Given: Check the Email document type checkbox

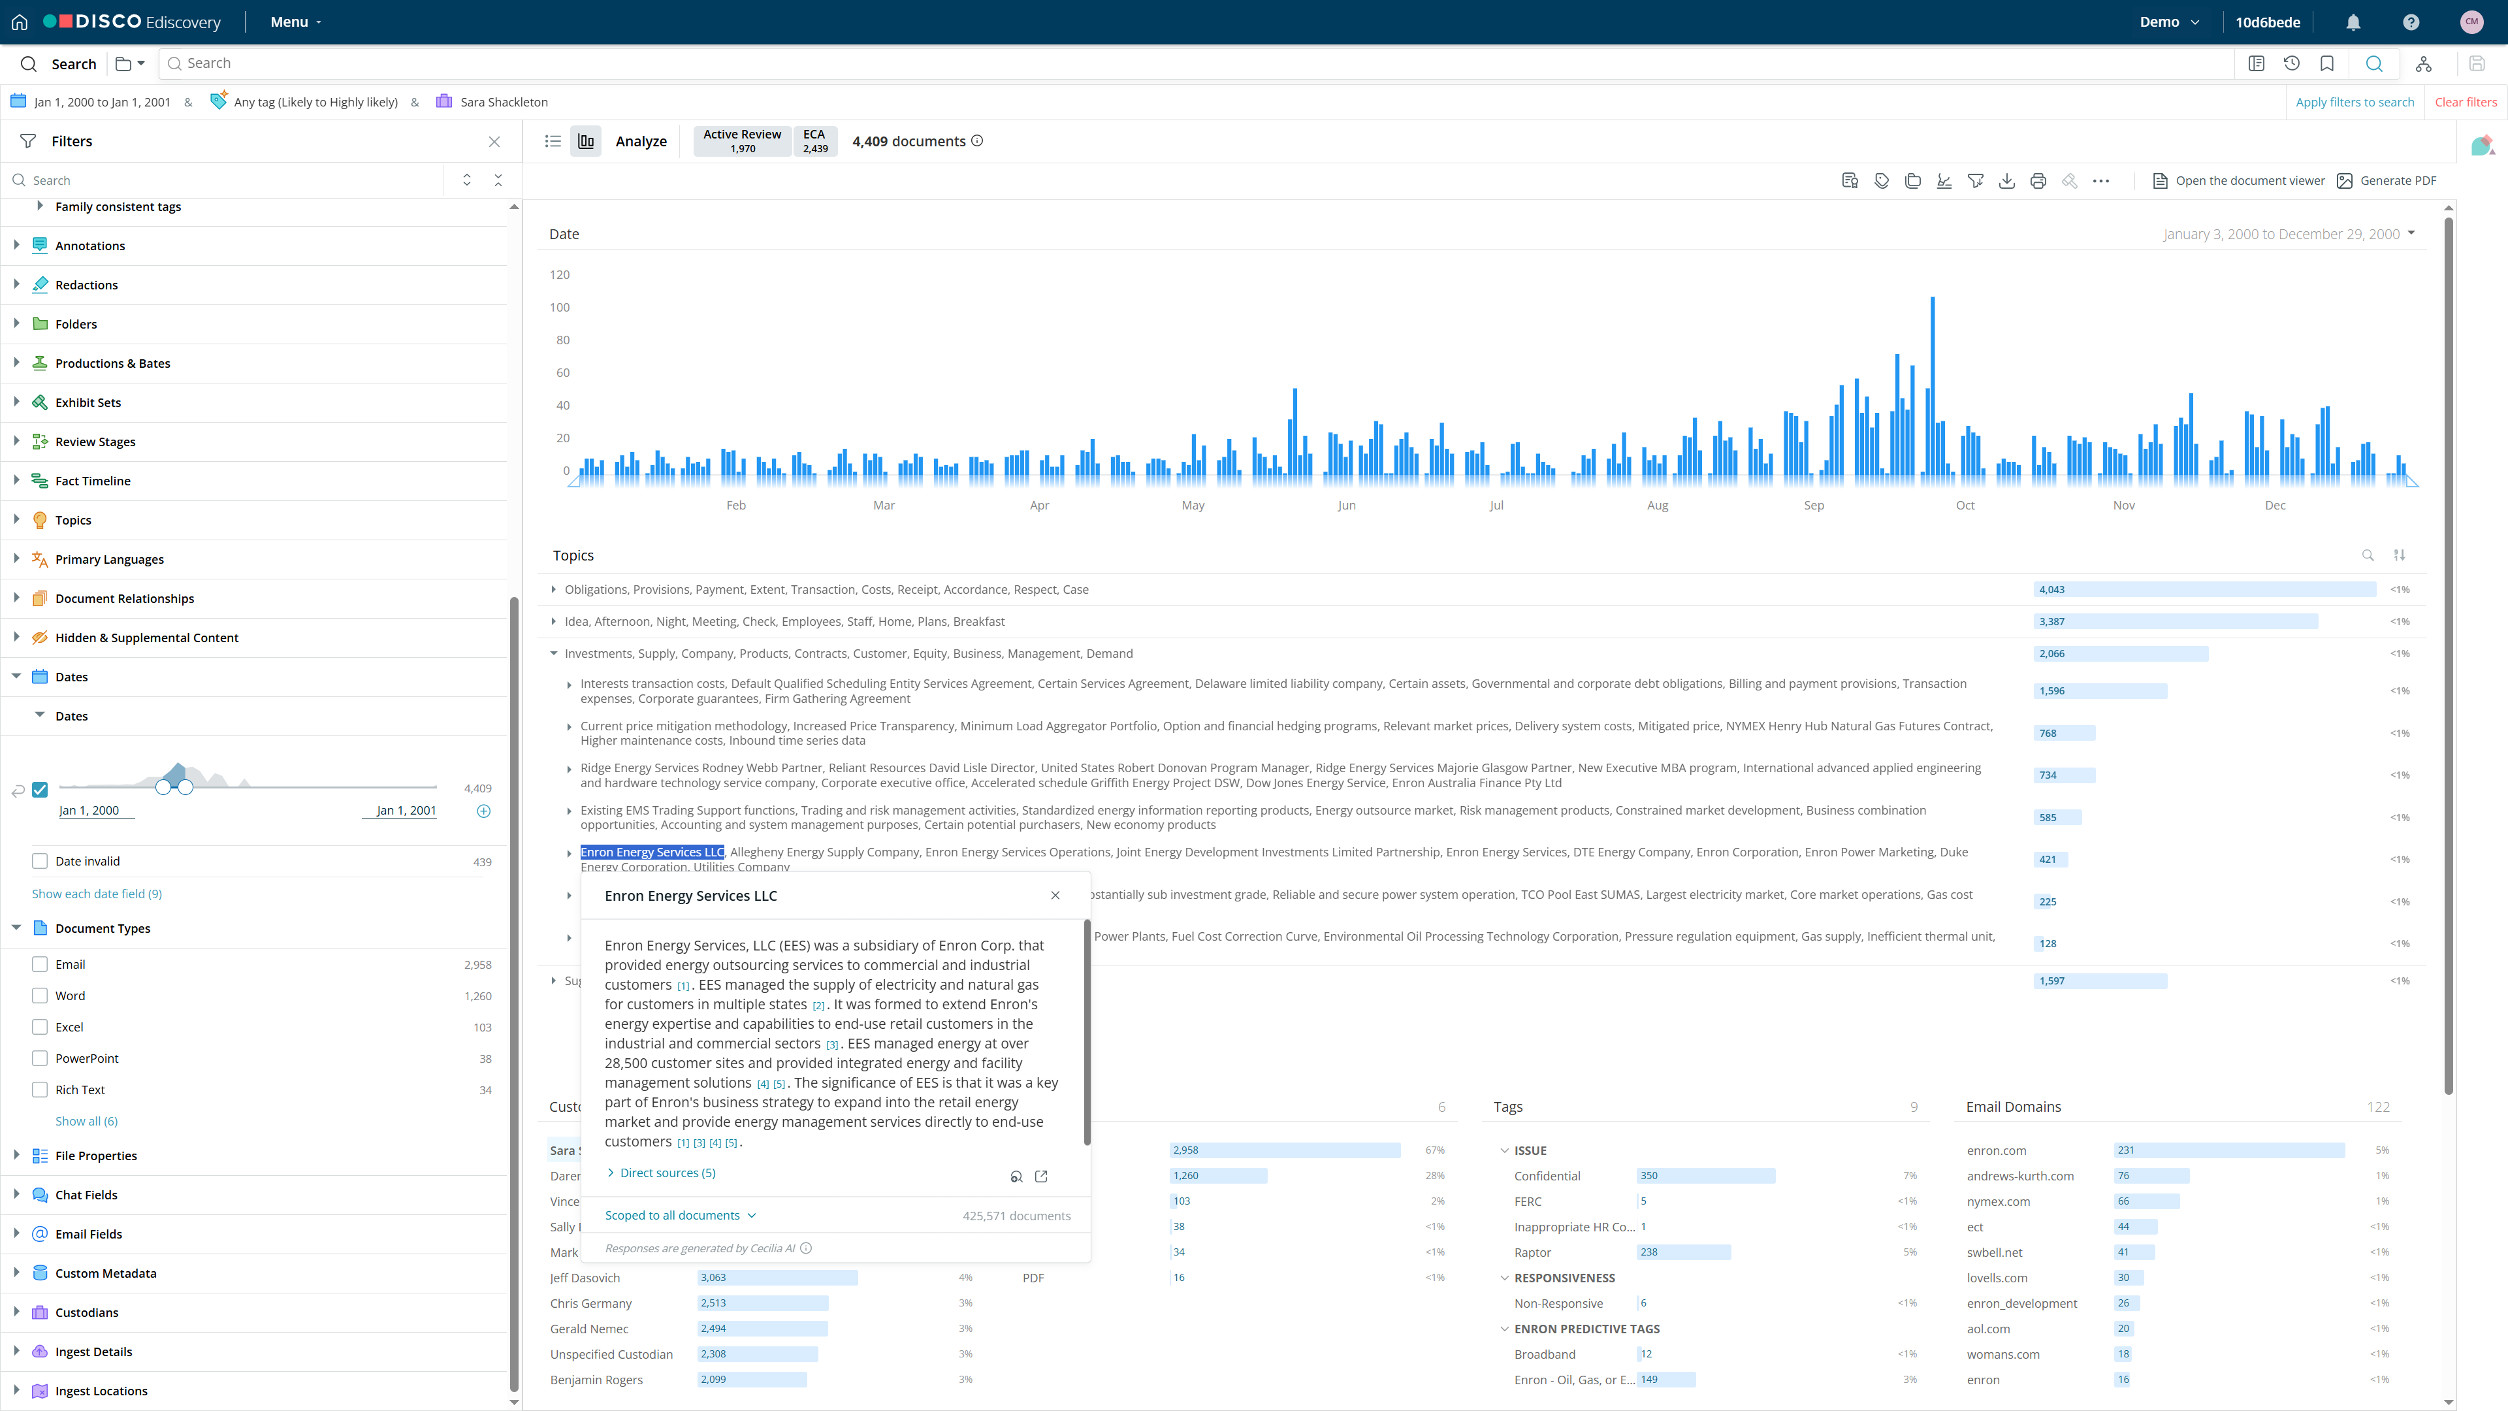Looking at the screenshot, I should pos(40,964).
